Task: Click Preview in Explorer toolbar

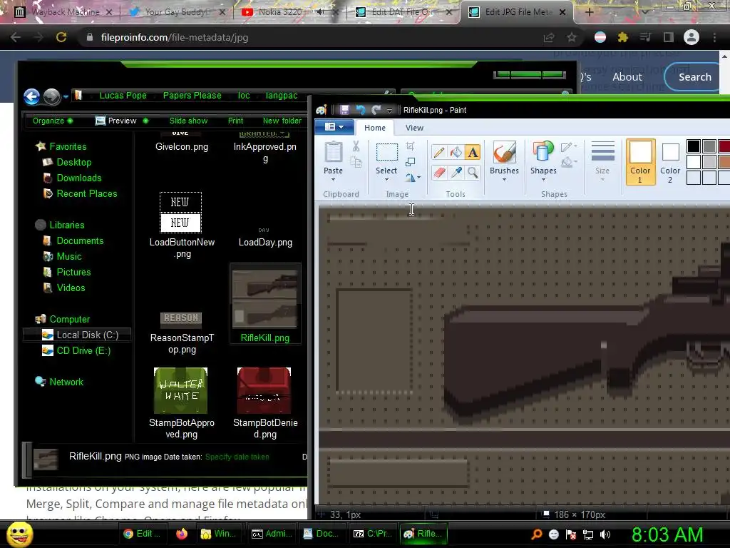Action: (121, 121)
